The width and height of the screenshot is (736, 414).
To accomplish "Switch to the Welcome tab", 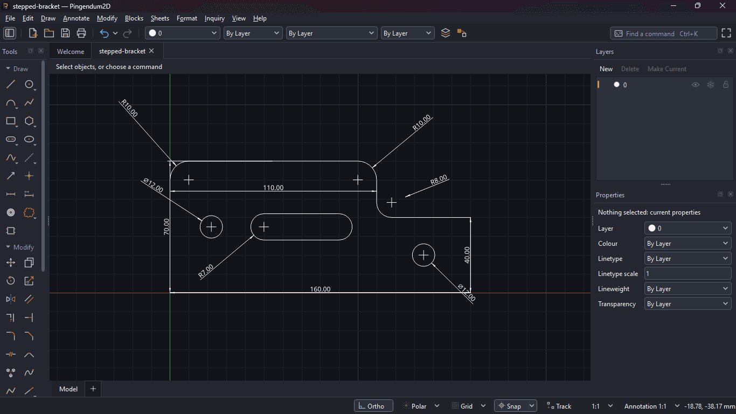I will click(71, 51).
